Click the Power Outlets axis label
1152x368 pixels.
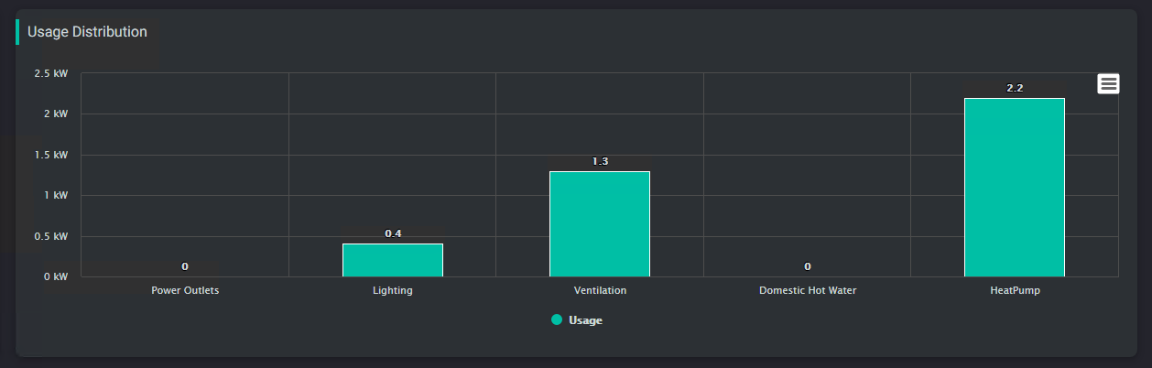tap(185, 290)
